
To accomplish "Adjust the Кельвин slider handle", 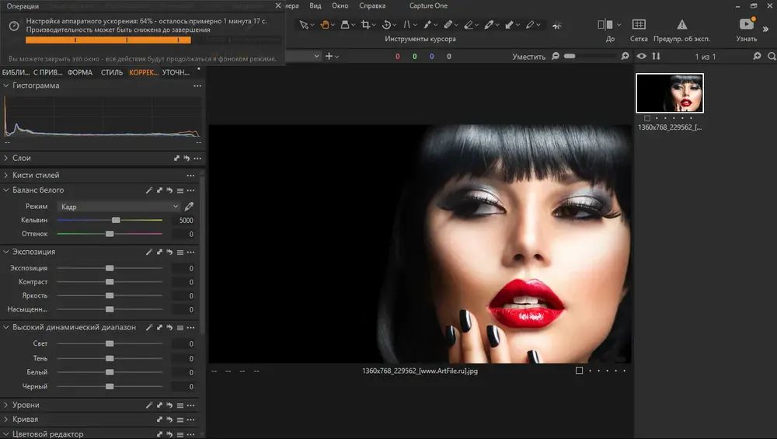I will click(116, 220).
